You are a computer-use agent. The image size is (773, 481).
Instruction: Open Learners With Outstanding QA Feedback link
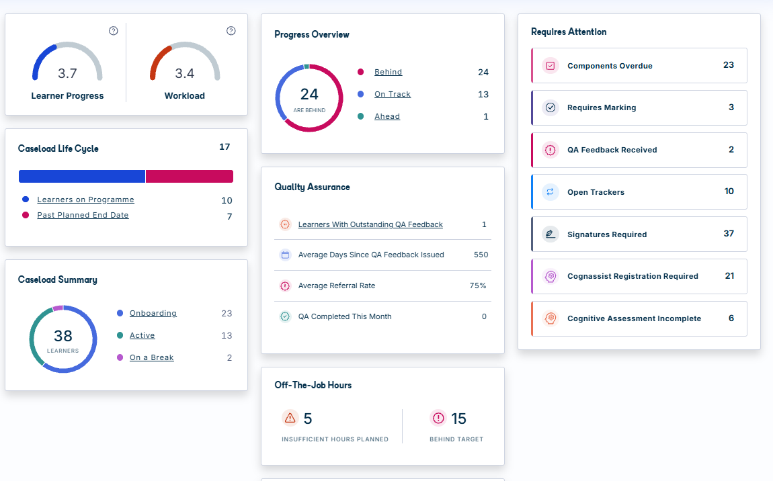(370, 224)
